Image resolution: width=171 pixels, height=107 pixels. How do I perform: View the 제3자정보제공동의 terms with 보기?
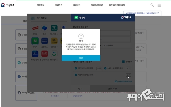click(x=128, y=75)
